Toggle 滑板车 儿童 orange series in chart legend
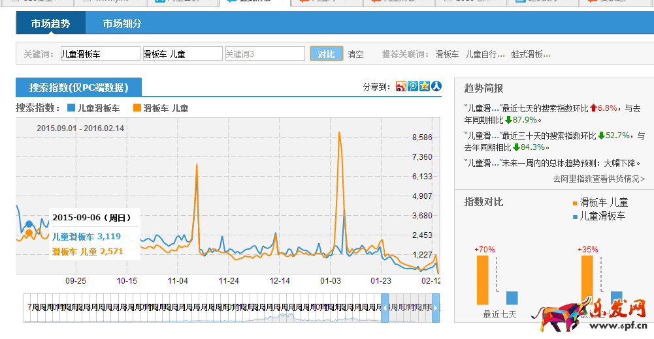654x339 pixels. point(160,108)
